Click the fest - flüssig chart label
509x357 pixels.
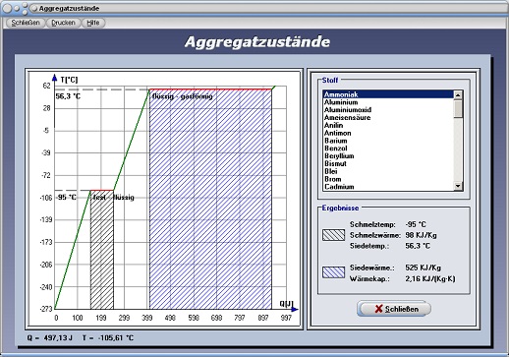tap(114, 198)
